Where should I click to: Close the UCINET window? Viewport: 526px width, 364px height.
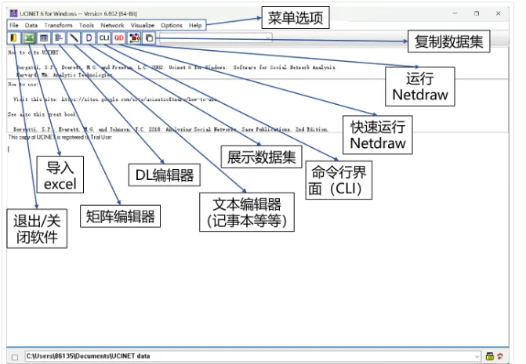499,13
